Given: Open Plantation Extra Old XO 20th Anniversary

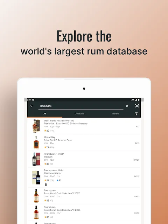Looking at the screenshot, I should tap(84, 126).
